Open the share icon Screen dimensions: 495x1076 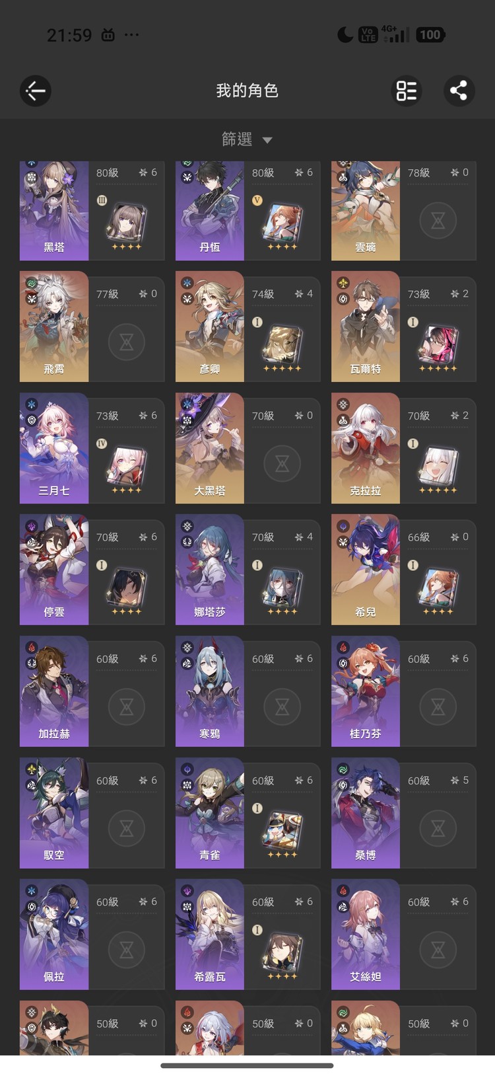pyautogui.click(x=459, y=91)
